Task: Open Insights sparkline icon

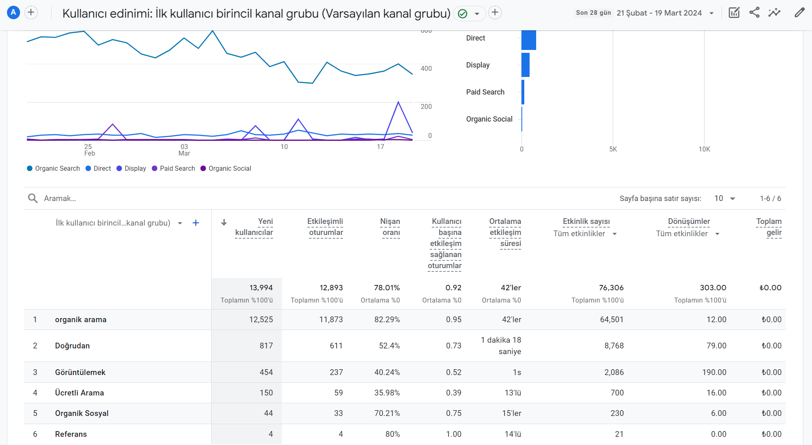Action: tap(774, 13)
